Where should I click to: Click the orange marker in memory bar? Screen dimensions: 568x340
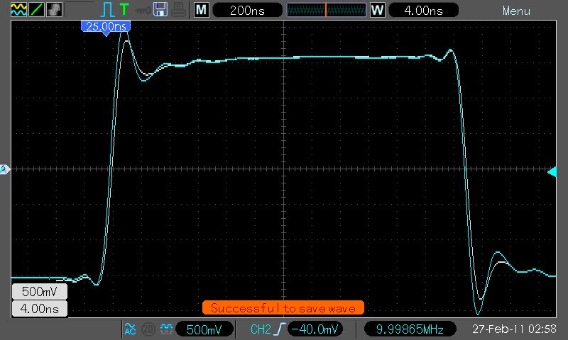326,10
